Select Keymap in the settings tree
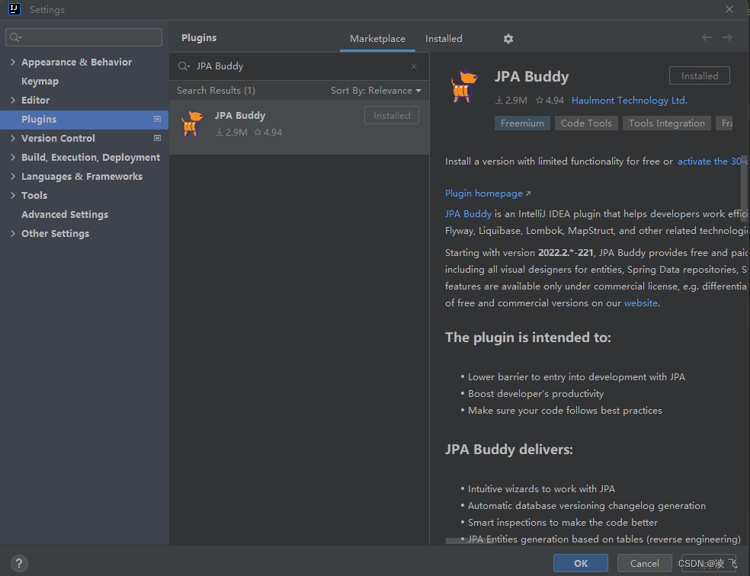750x576 pixels. [x=40, y=82]
